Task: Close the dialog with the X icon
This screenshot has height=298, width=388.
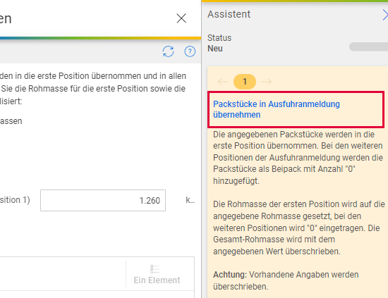Action: click(x=181, y=18)
